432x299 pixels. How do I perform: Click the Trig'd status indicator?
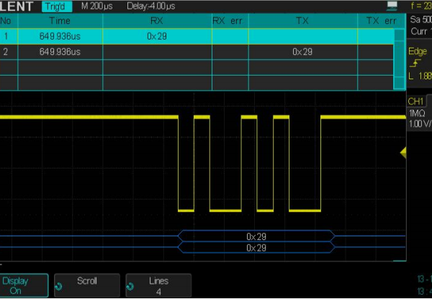pos(56,6)
